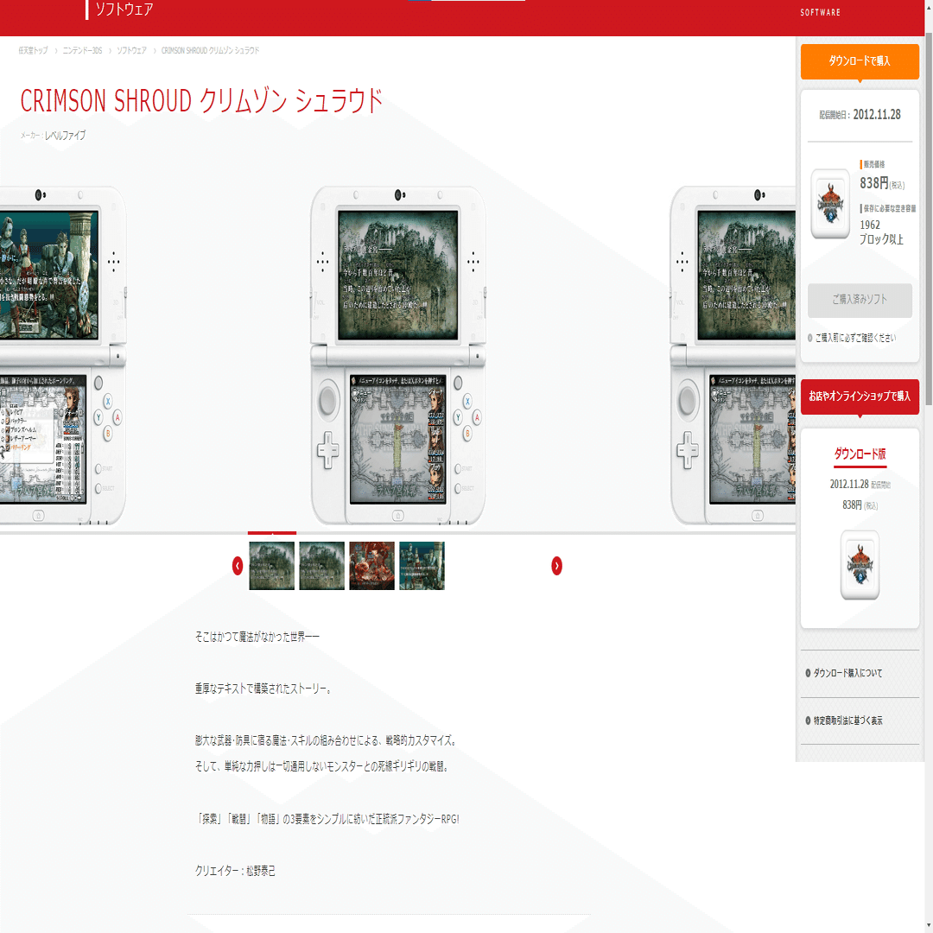Click the Crimson Shroud icon beside 838円 price
This screenshot has width=933, height=933.
(x=830, y=204)
